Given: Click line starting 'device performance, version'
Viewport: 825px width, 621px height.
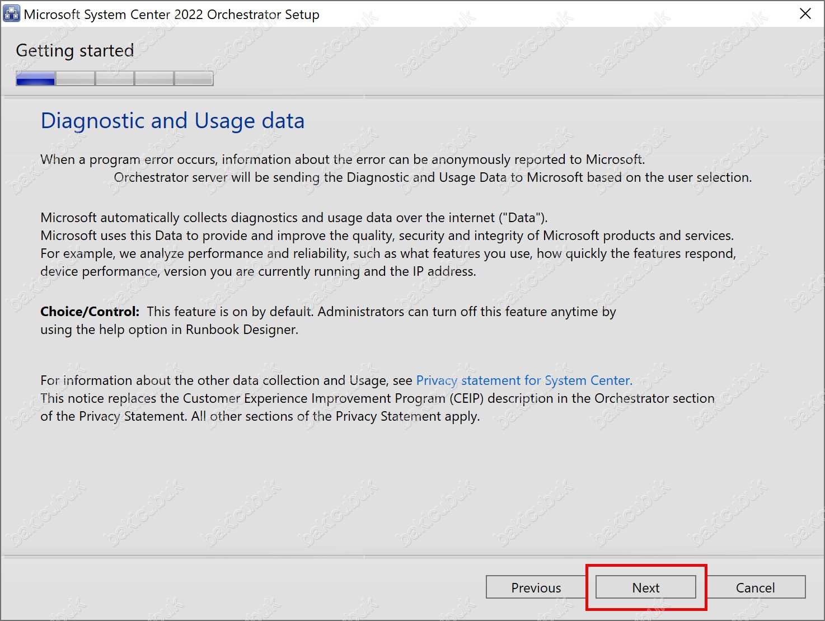Looking at the screenshot, I should tap(258, 271).
